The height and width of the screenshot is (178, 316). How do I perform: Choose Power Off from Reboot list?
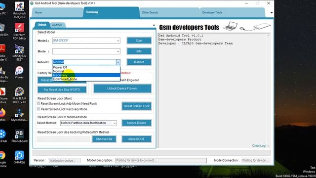pos(86,67)
